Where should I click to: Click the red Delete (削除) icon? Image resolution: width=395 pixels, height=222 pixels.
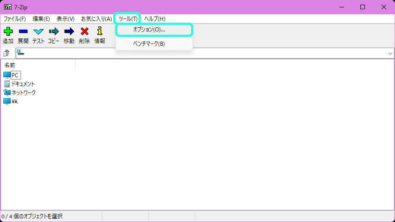coord(85,31)
